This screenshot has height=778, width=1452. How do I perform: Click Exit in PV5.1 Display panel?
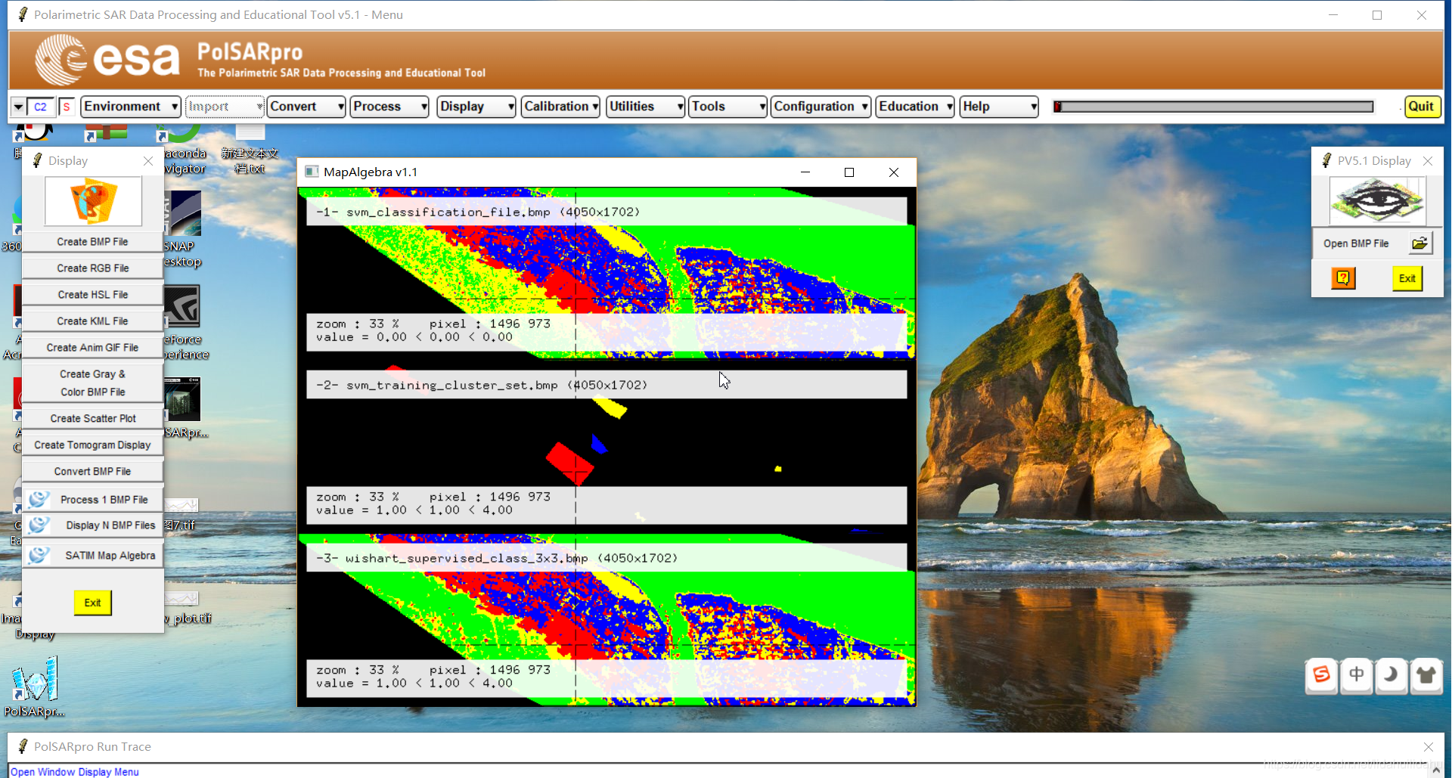coord(1407,278)
